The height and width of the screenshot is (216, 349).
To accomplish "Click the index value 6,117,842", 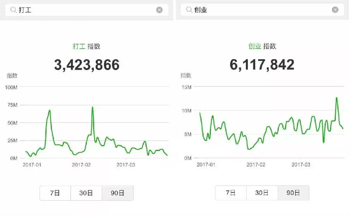I will tap(262, 65).
